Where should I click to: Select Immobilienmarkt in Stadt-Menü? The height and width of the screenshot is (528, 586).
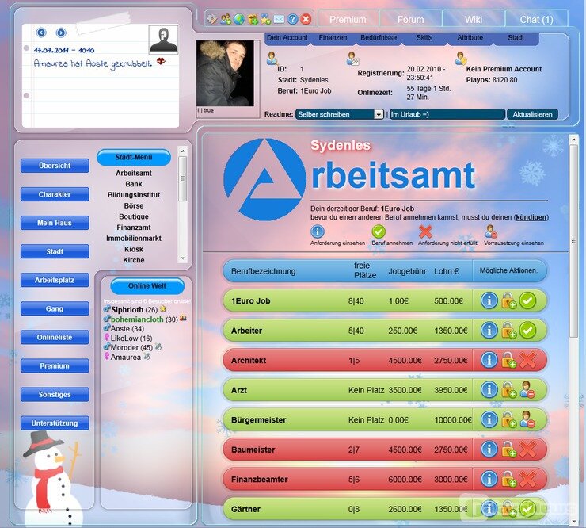(x=134, y=239)
